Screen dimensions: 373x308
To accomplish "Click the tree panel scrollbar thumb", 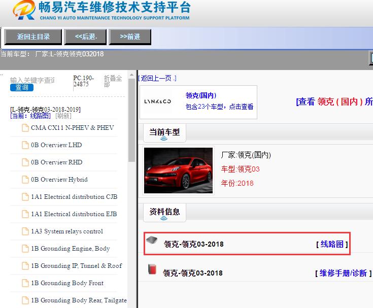I will (131, 120).
